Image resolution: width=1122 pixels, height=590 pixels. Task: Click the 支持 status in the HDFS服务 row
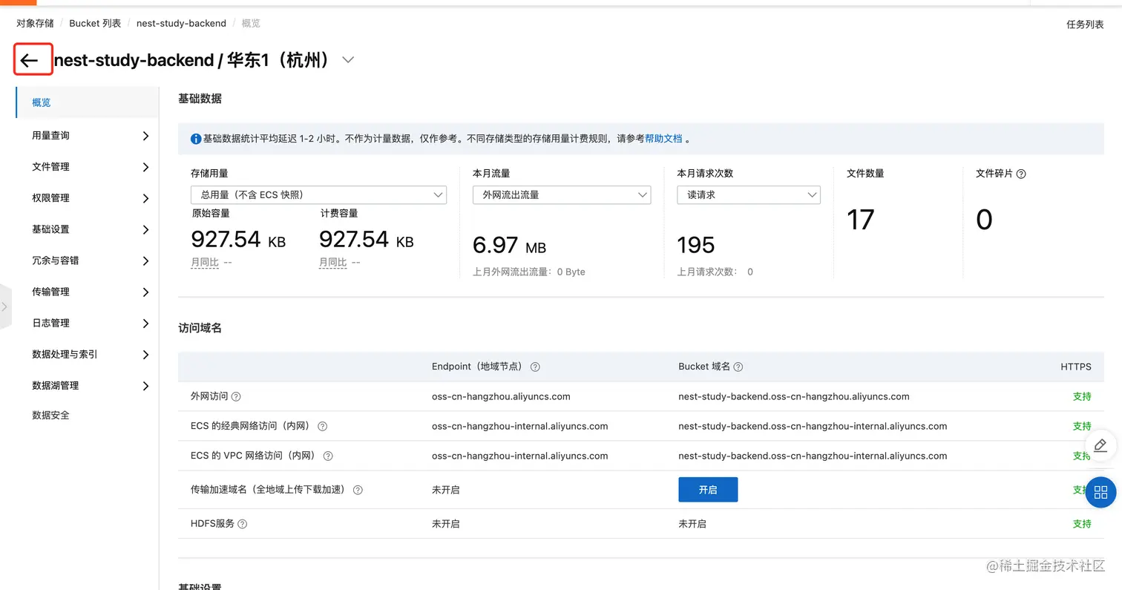[x=1082, y=524]
